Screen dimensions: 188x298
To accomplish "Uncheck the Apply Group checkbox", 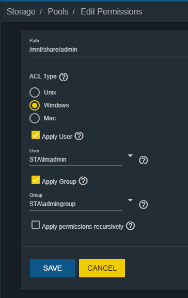I will (x=36, y=180).
